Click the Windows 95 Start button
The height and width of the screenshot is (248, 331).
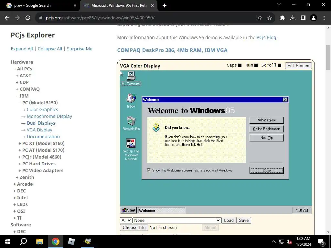[x=129, y=210]
